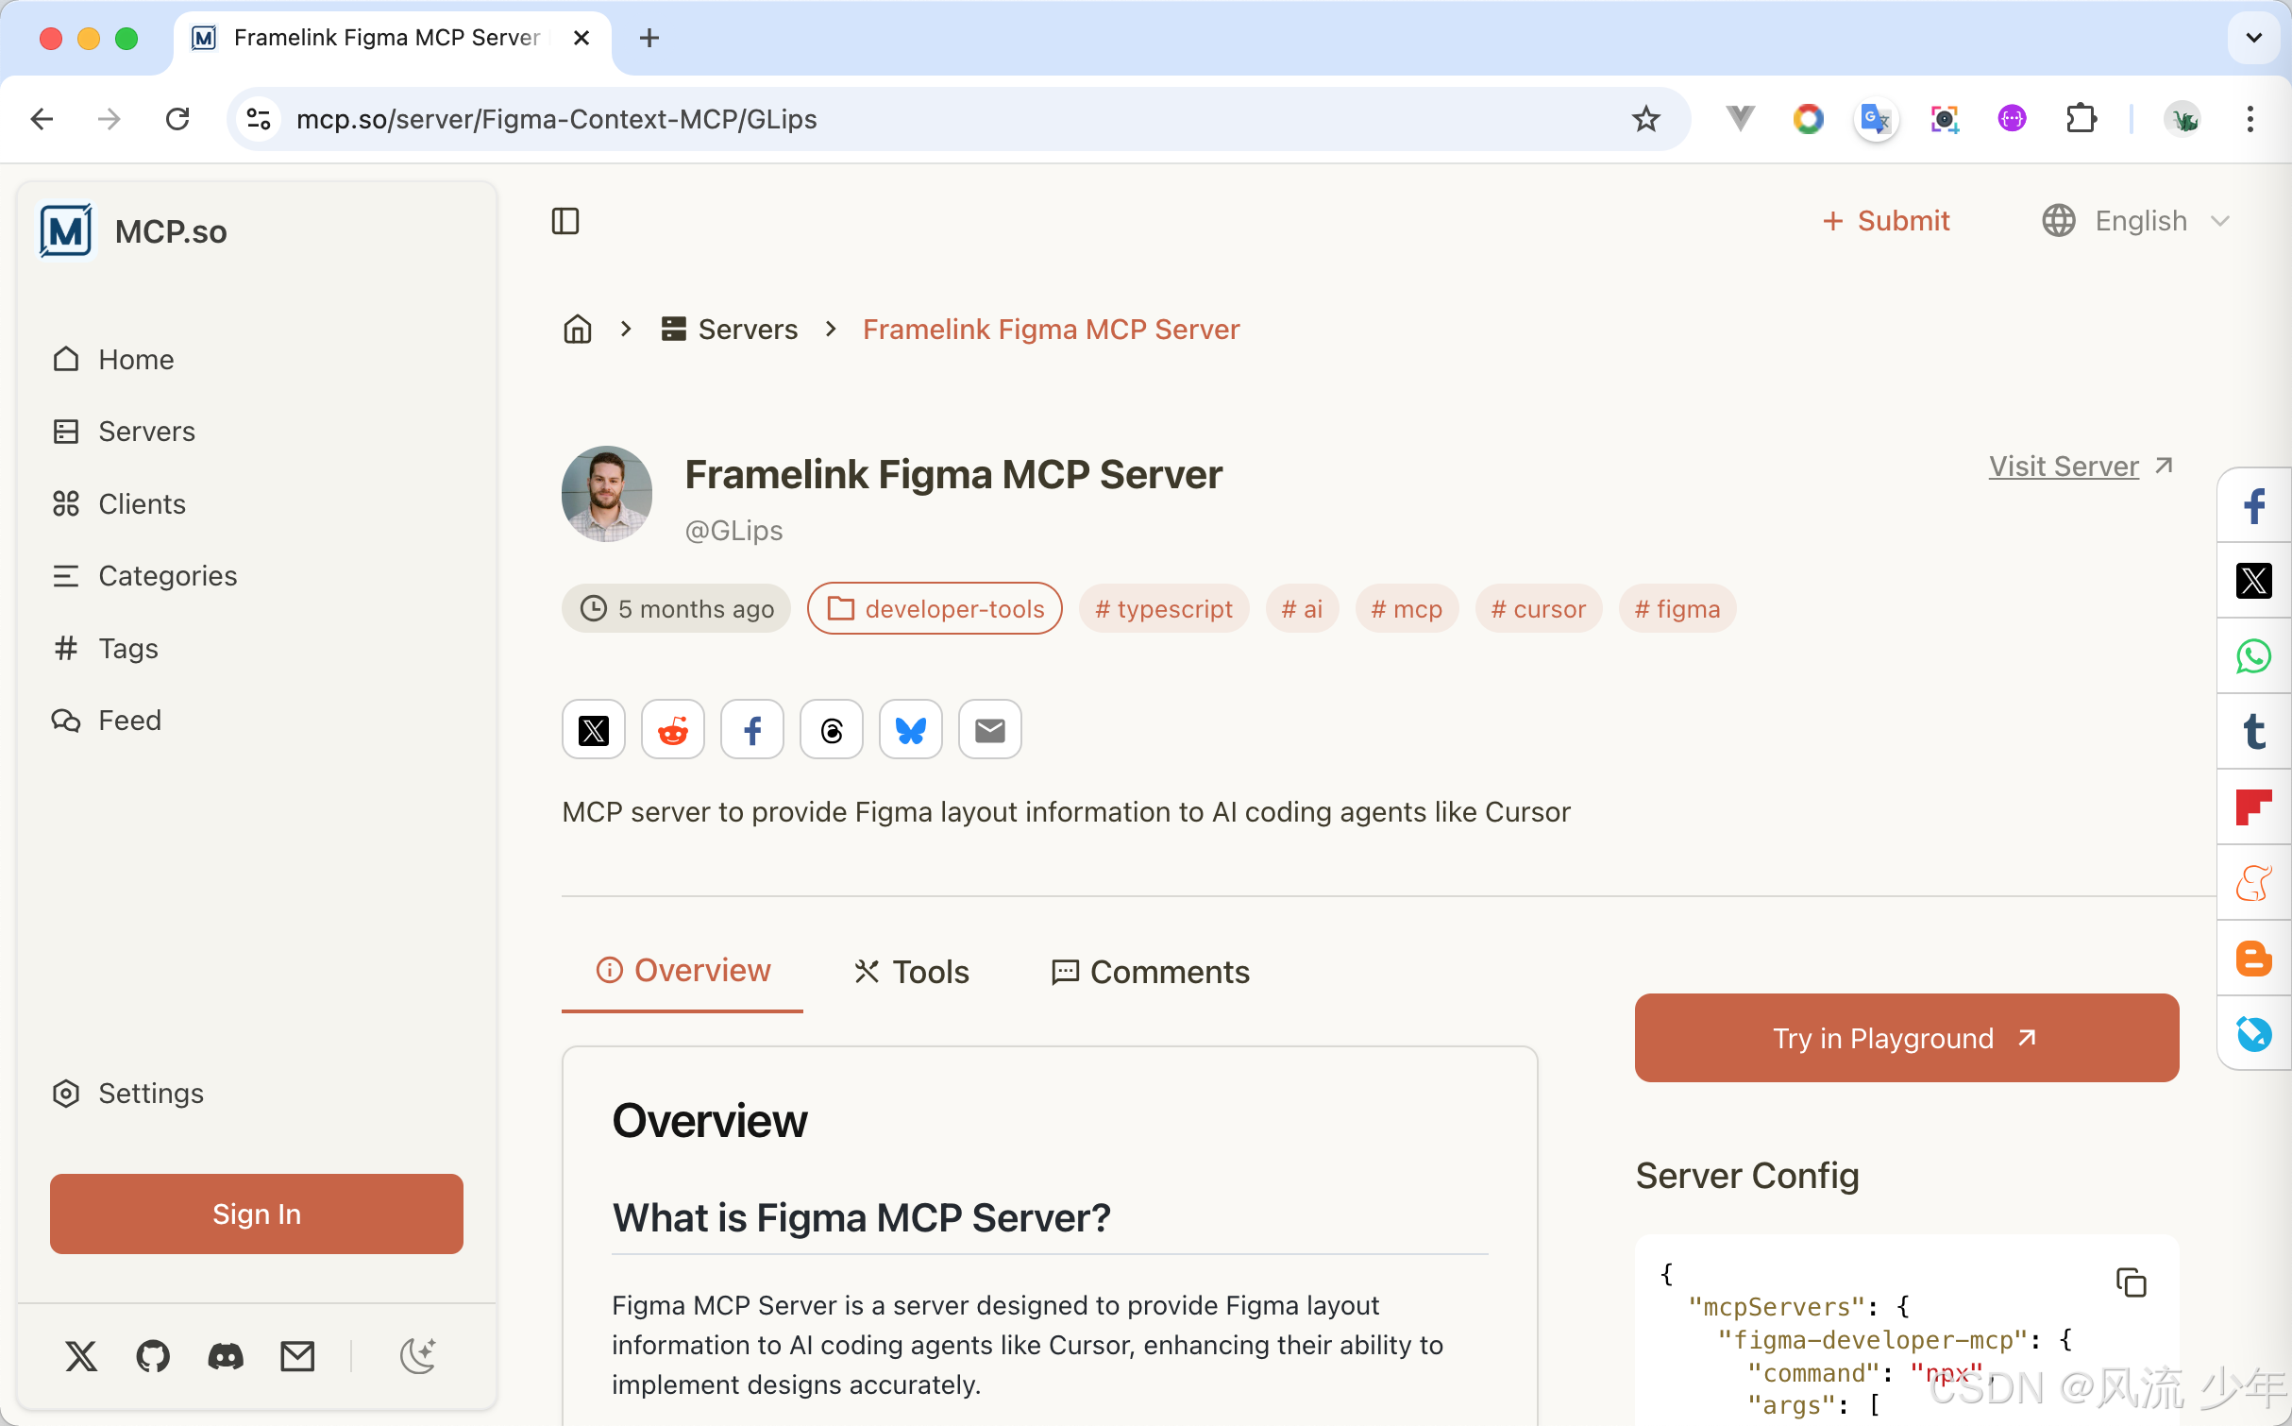2292x1426 pixels.
Task: Switch to the Overview tab
Action: (683, 971)
